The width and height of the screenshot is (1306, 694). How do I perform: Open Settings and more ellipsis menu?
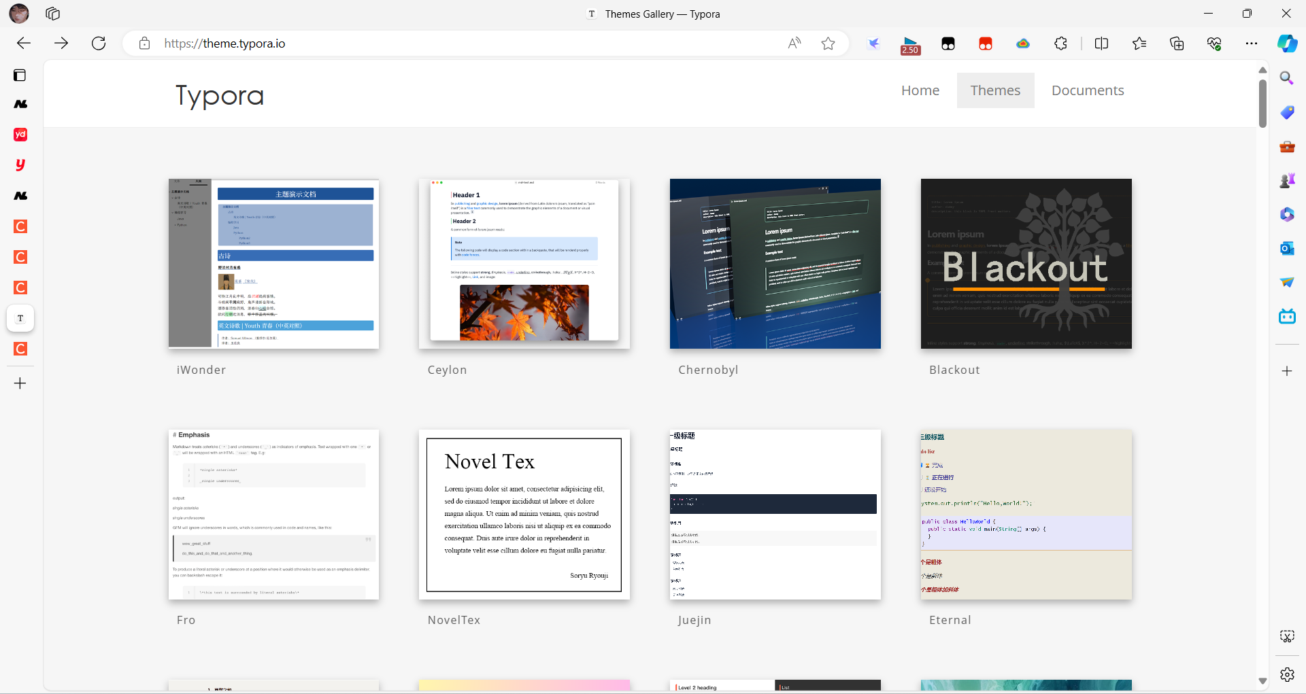tap(1252, 44)
